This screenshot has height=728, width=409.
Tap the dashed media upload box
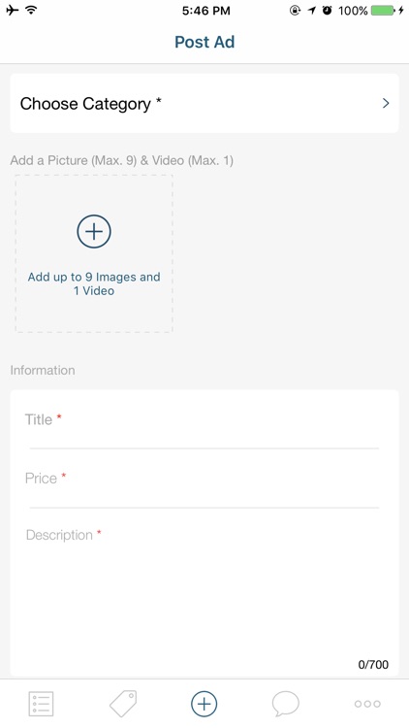[94, 253]
